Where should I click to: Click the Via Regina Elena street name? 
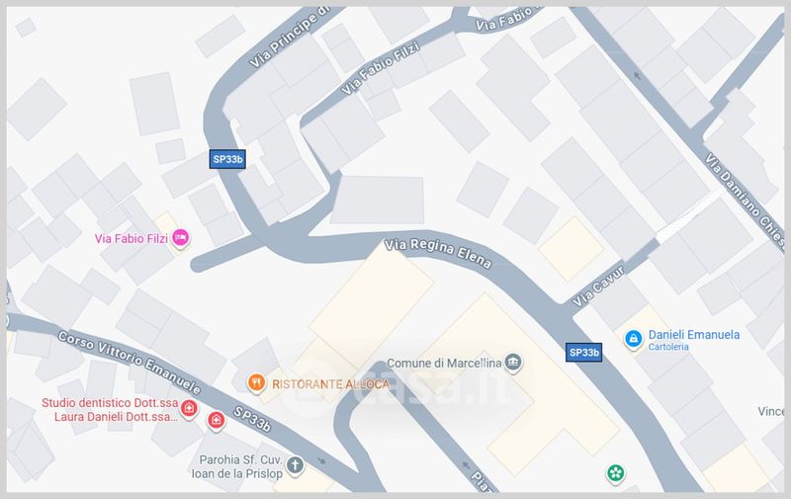point(437,253)
